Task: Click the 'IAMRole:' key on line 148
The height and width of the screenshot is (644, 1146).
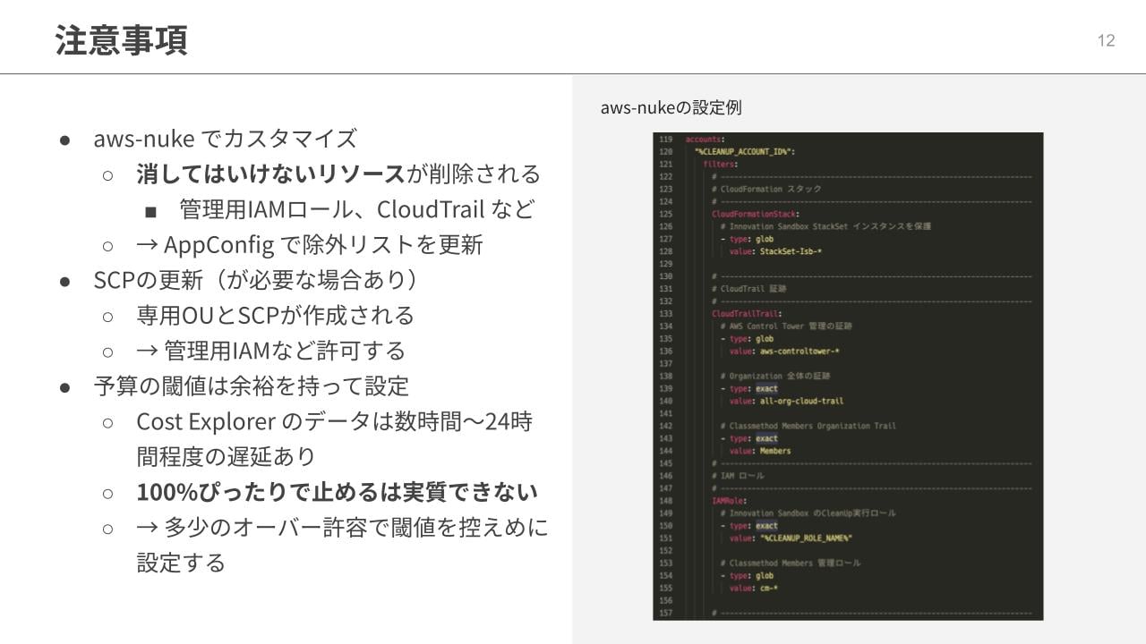Action: 729,501
